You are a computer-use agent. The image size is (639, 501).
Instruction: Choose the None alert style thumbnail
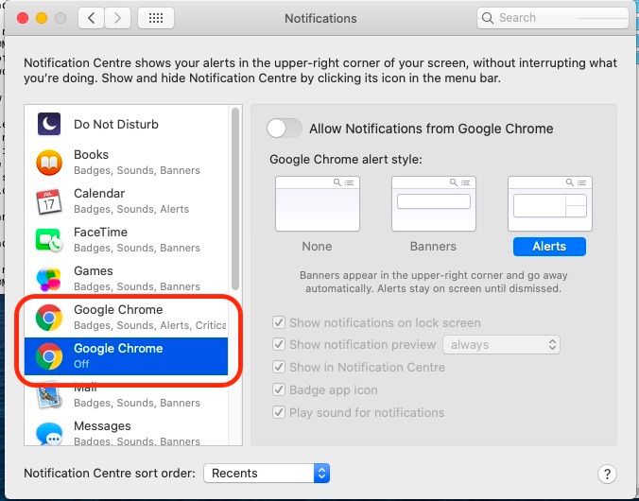click(x=318, y=204)
